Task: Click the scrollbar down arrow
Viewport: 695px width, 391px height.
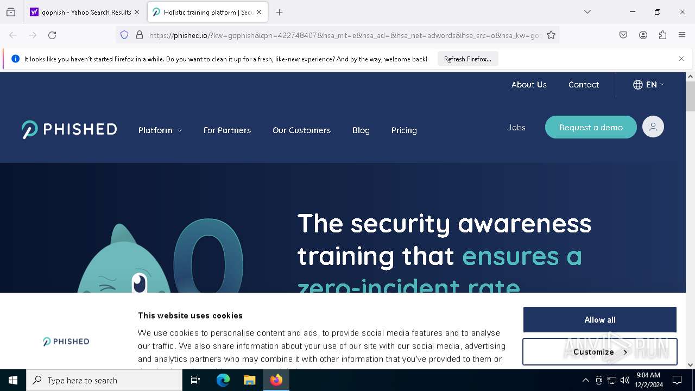Action: (x=691, y=365)
